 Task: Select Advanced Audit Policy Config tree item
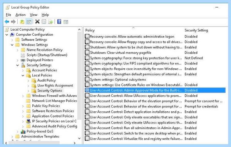[x=54, y=126]
